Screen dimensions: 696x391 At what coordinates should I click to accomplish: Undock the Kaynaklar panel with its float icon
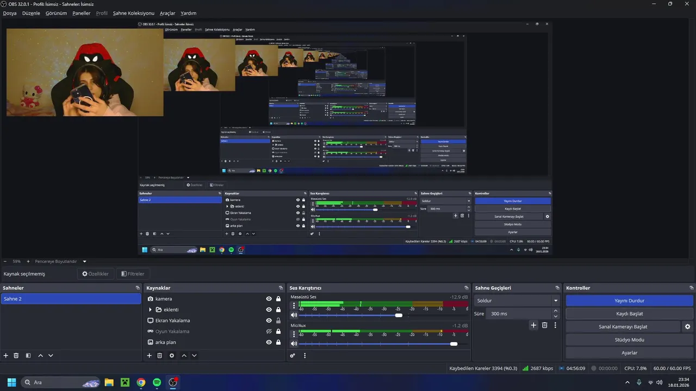coord(281,288)
